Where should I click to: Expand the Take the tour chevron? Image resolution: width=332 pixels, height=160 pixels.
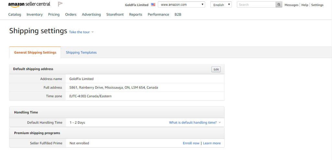(x=92, y=32)
